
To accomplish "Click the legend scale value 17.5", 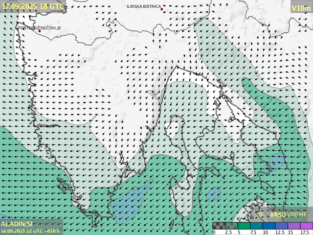I will pyautogui.click(x=305, y=232).
